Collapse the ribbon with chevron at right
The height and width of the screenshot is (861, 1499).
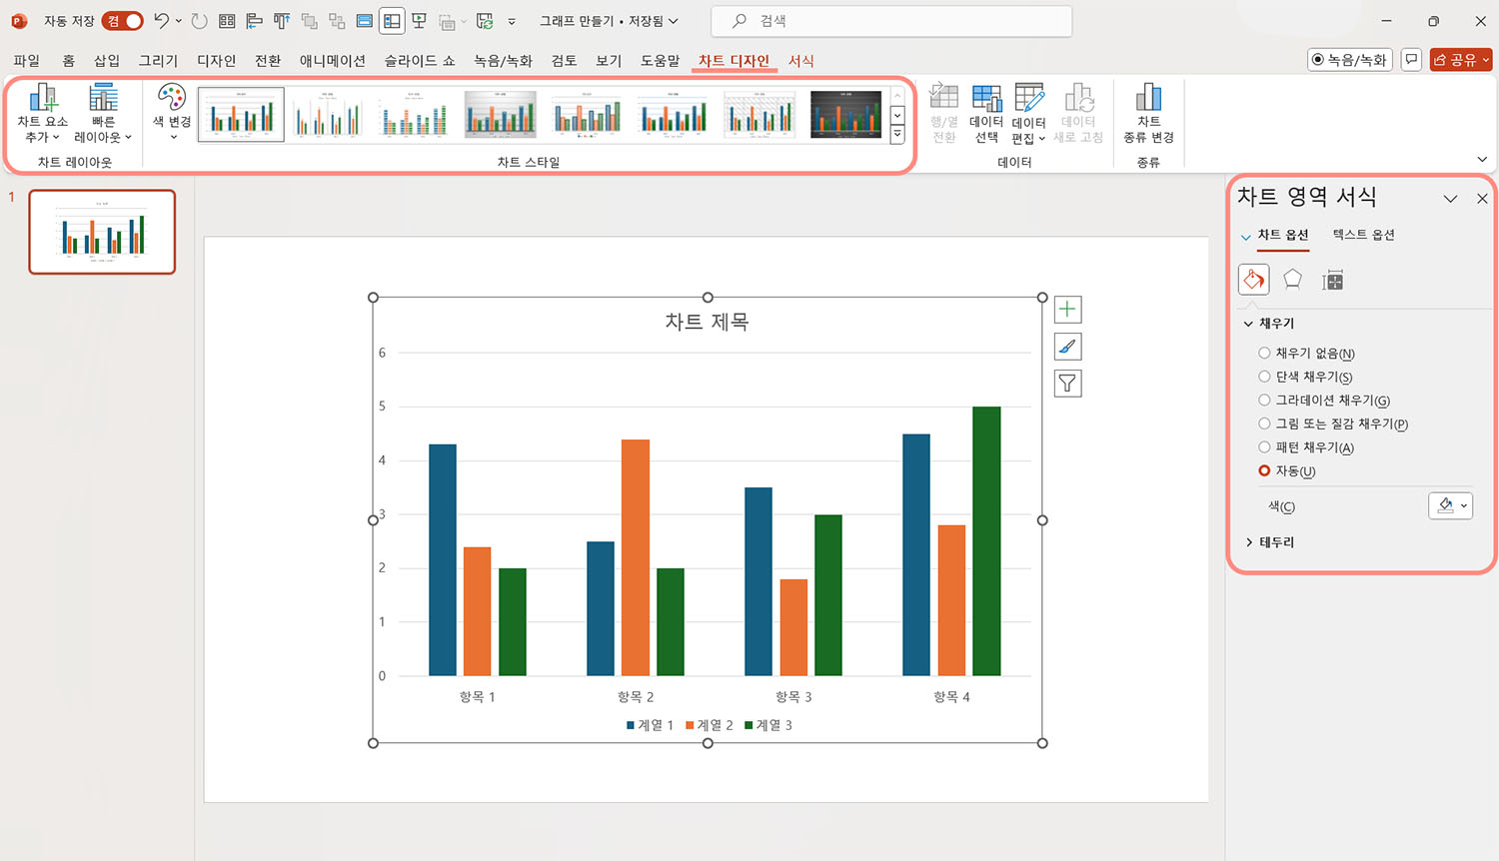1482,159
